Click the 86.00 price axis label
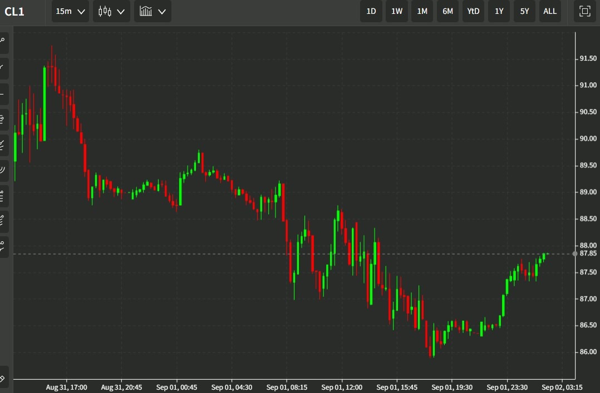This screenshot has width=600, height=393. click(x=588, y=352)
